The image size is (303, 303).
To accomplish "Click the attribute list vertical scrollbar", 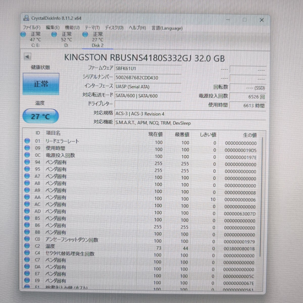I will (261, 197).
